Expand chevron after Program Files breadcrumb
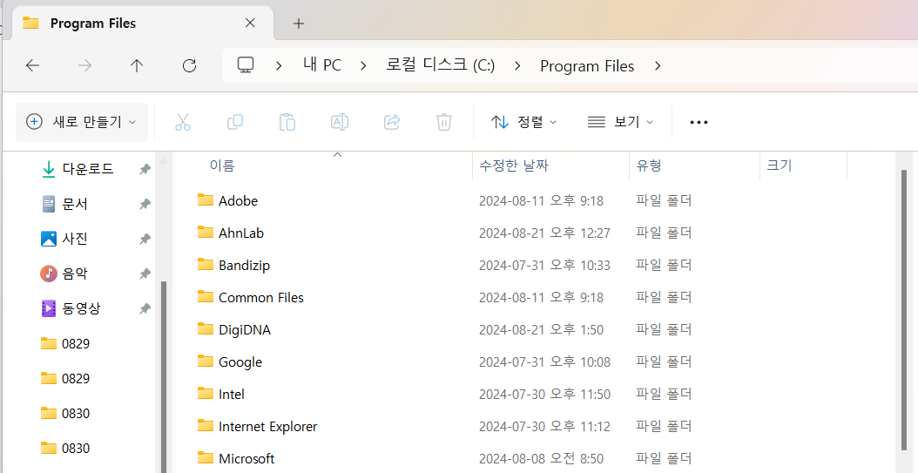This screenshot has width=918, height=473. coord(658,66)
